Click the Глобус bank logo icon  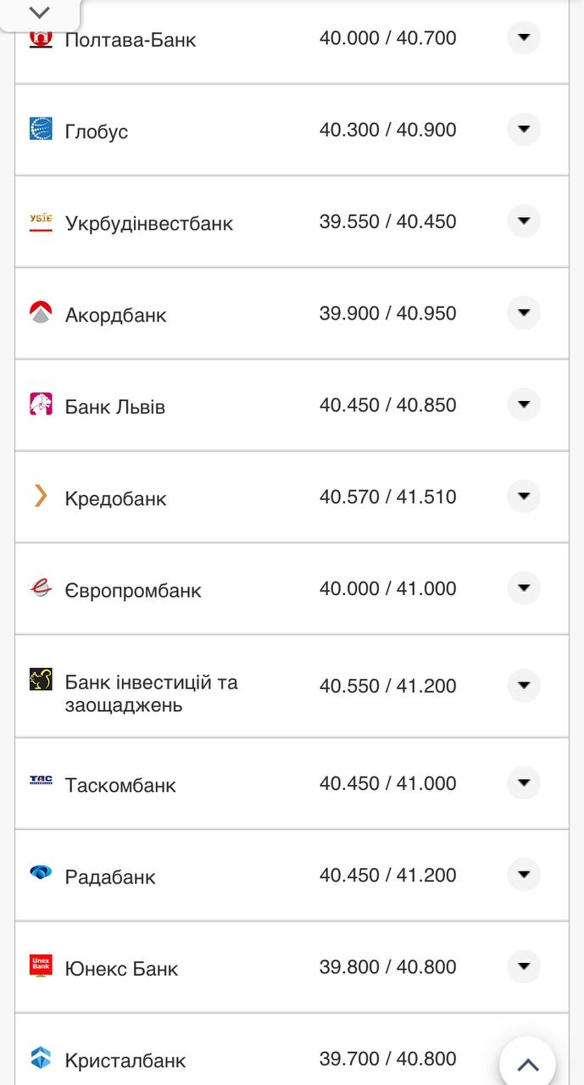pyautogui.click(x=41, y=129)
